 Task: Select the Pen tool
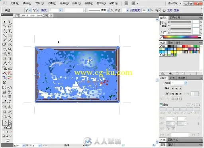(x=4, y=31)
